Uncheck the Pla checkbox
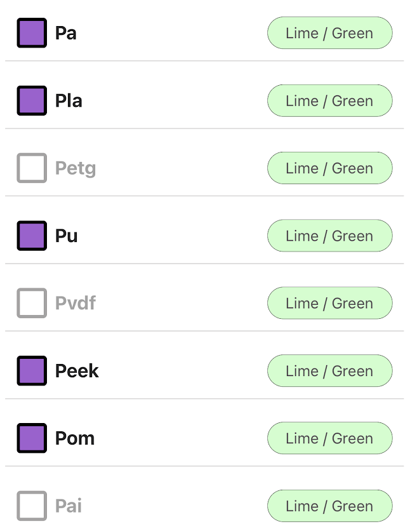410x531 pixels. [32, 100]
